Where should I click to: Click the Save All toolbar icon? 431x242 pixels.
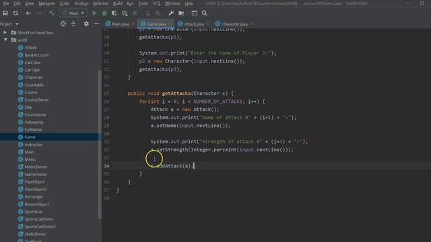point(5,13)
